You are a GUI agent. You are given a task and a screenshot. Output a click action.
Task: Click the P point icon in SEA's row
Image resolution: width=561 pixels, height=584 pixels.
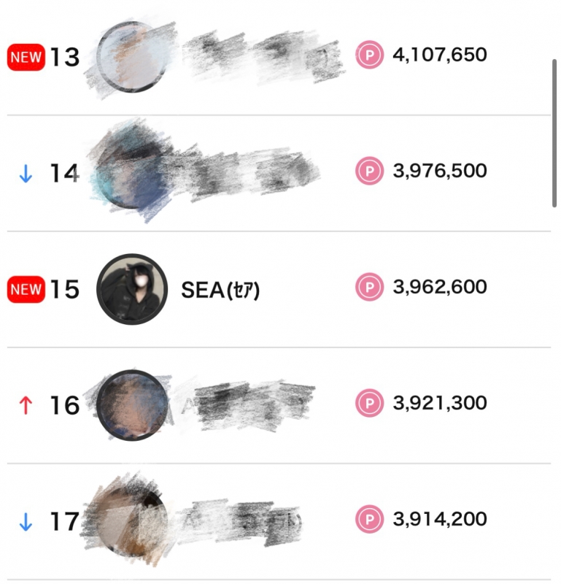(x=370, y=287)
